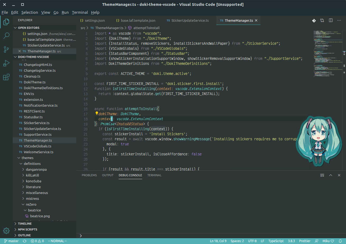Screen dimensions: 346x244
Task: Open the Run and Debug view
Action: coord(6,63)
